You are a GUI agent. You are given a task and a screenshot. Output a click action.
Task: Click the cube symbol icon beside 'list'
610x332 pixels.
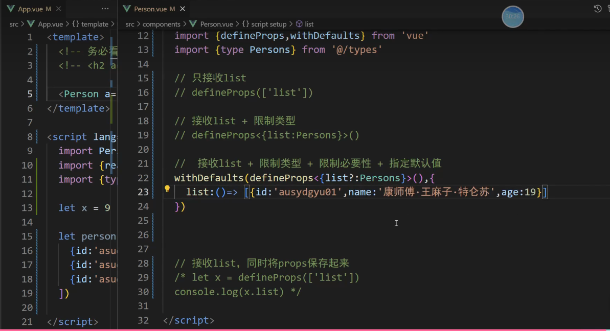[299, 24]
